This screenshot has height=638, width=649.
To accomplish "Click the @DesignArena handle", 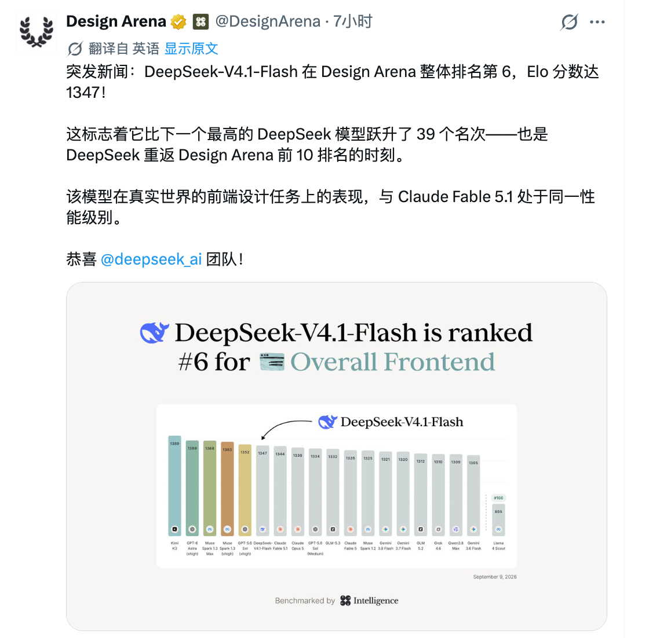I will (268, 21).
